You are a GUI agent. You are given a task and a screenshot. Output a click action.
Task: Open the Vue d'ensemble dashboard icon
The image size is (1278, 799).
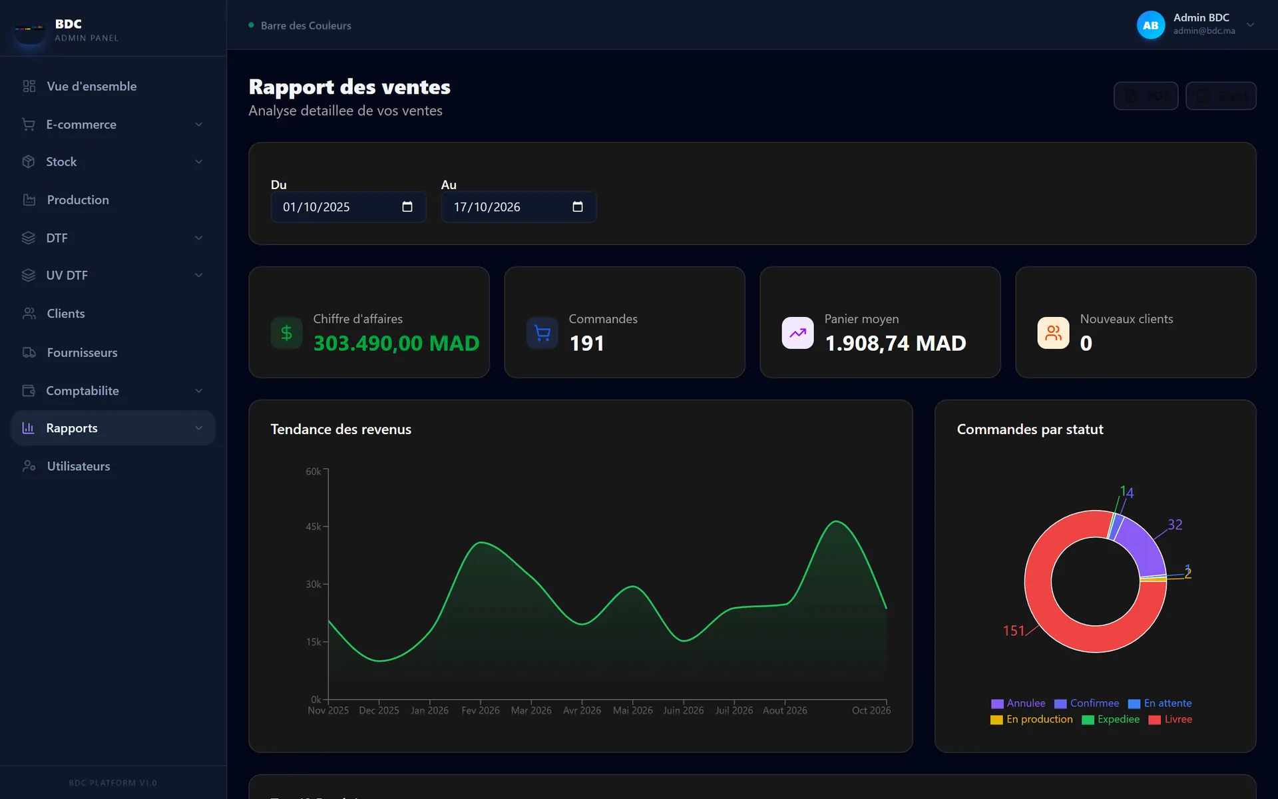tap(29, 86)
